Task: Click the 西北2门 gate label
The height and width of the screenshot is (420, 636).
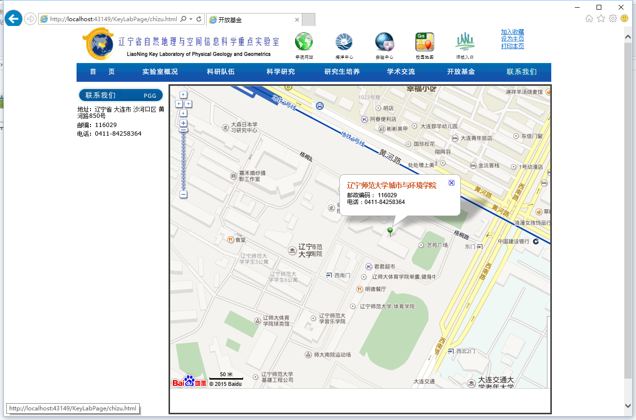Action: coord(466,351)
